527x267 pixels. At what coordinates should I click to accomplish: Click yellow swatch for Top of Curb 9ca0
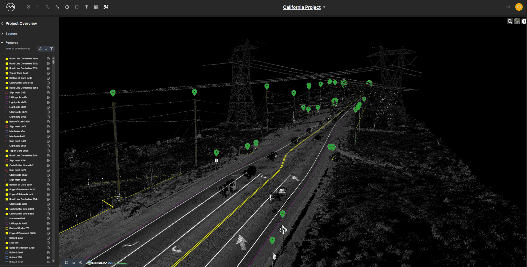(7, 73)
